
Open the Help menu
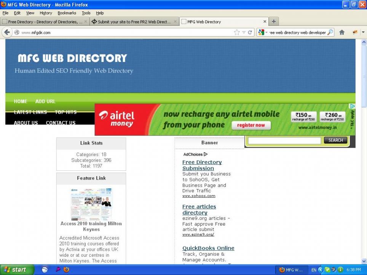(100, 13)
